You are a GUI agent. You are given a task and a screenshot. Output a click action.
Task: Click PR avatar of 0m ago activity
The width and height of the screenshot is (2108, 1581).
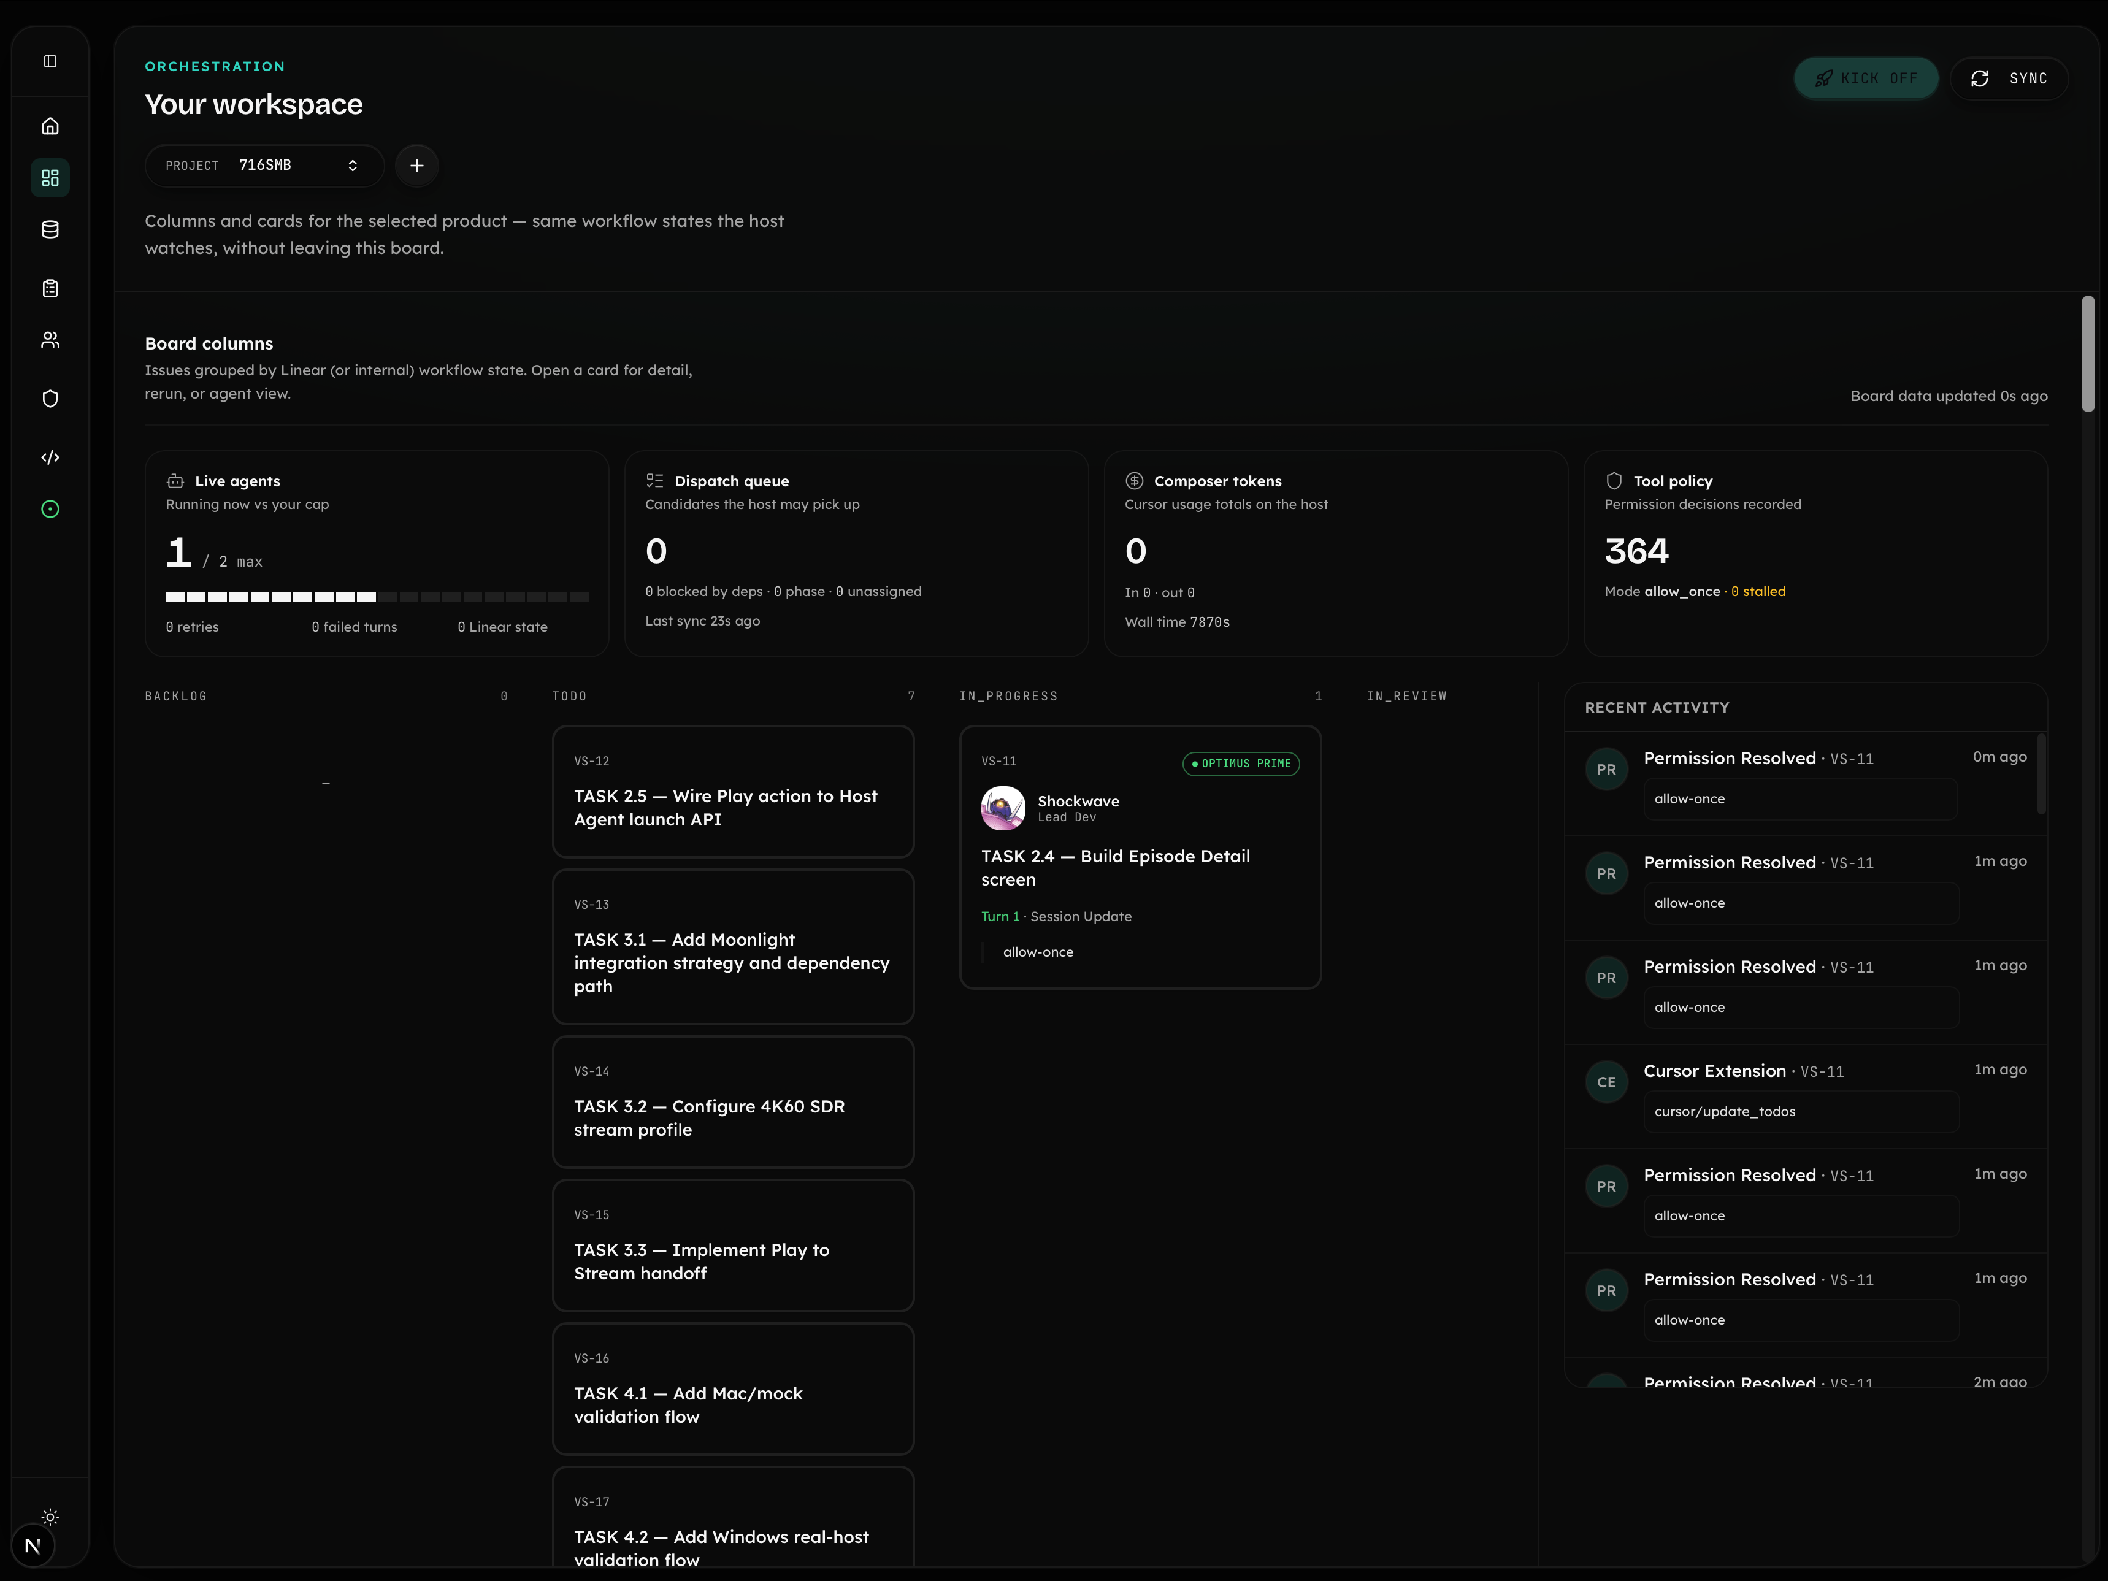pyautogui.click(x=1607, y=770)
